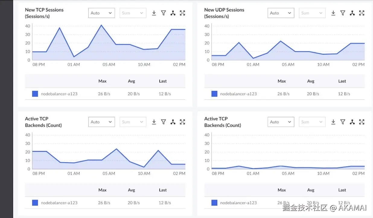
Task: Click the group-by icon on the right Active TCP Backends chart
Action: [x=352, y=122]
